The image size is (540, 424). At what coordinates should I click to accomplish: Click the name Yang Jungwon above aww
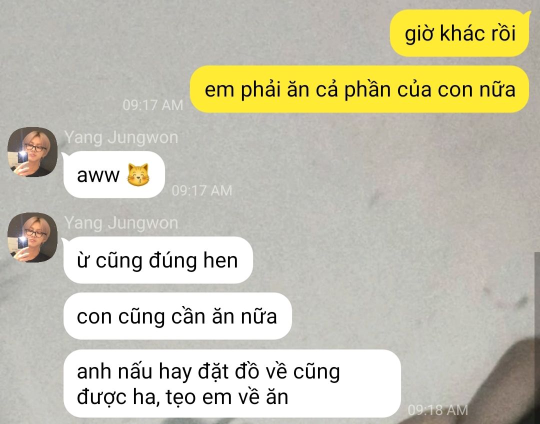121,137
